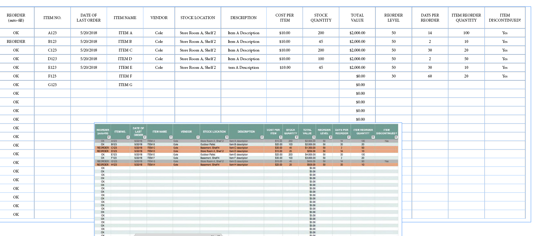Open the ITEM NAME column filter icon

coord(170,137)
